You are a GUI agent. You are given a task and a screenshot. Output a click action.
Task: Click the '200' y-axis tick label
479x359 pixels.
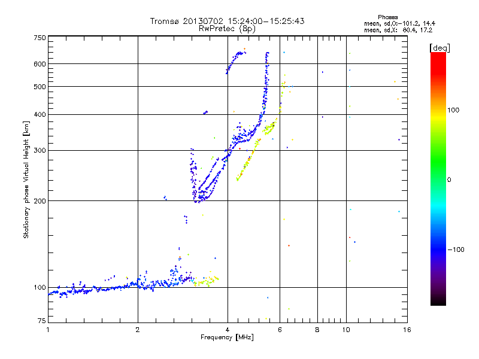coord(40,201)
